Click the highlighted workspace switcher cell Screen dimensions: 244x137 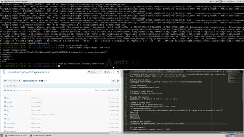tap(232, 135)
